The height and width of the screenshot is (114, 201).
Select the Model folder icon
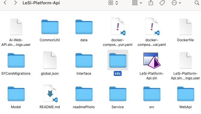click(16, 94)
